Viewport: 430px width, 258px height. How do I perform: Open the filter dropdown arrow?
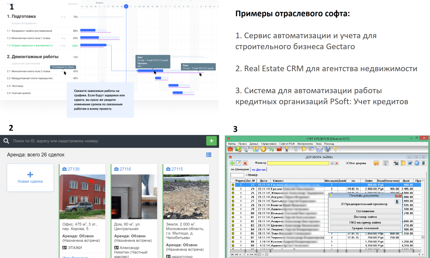click(x=332, y=163)
